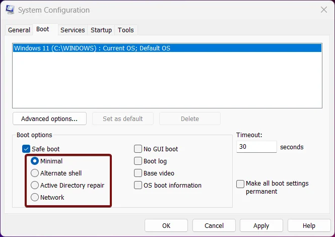Click the Delete button
The image size is (335, 237).
click(x=190, y=118)
